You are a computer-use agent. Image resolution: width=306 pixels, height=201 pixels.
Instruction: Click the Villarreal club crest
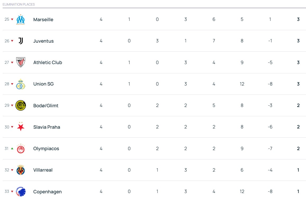tap(21, 170)
